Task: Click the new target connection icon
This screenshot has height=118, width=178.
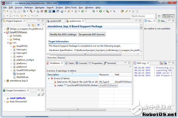Action: 39,94
